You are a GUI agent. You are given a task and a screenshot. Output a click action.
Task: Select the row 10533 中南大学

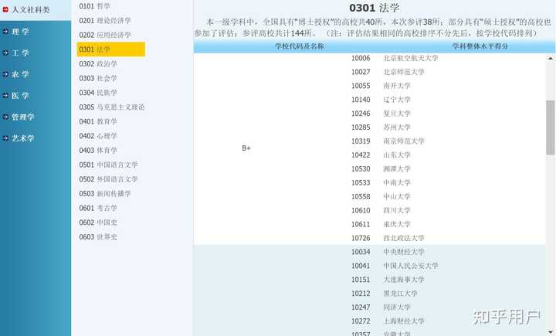point(381,182)
